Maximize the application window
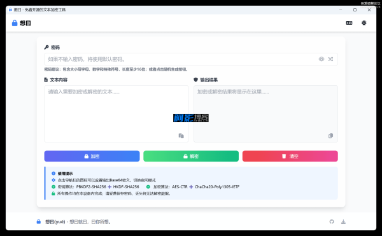Viewport: 382px width, 236px height. coord(355,10)
